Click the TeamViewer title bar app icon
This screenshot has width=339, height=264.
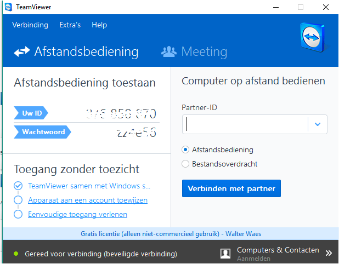point(8,7)
